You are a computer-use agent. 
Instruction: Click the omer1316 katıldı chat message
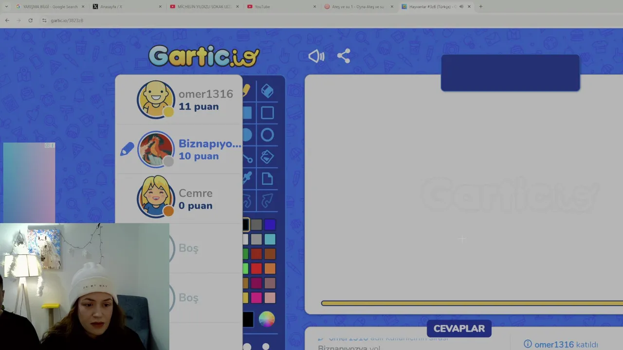pyautogui.click(x=561, y=344)
